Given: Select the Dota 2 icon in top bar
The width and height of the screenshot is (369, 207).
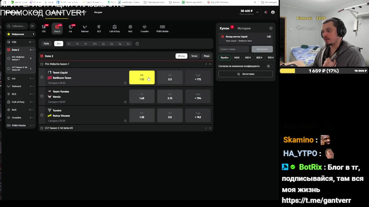Looking at the screenshot, I should pyautogui.click(x=57, y=28).
